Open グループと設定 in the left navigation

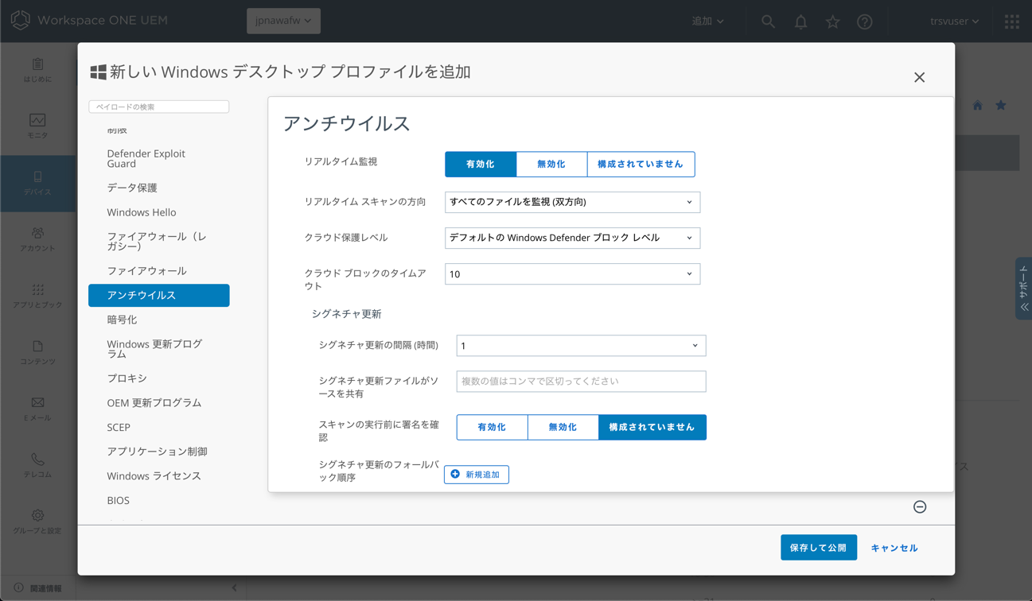click(x=37, y=522)
